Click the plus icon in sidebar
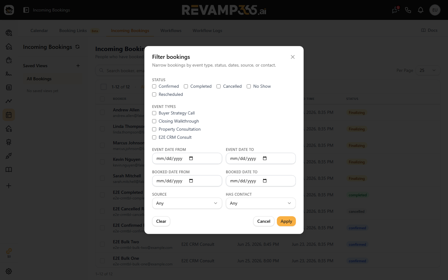Screen dimensions: 448x280 pyautogui.click(x=9, y=186)
